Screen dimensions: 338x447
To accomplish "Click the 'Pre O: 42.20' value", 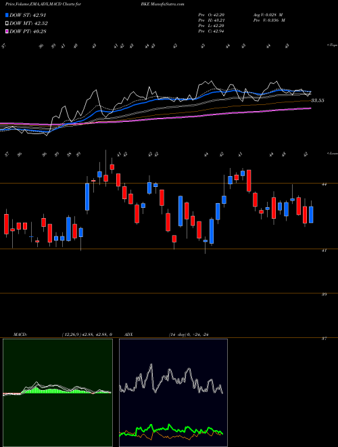I will pyautogui.click(x=211, y=14).
